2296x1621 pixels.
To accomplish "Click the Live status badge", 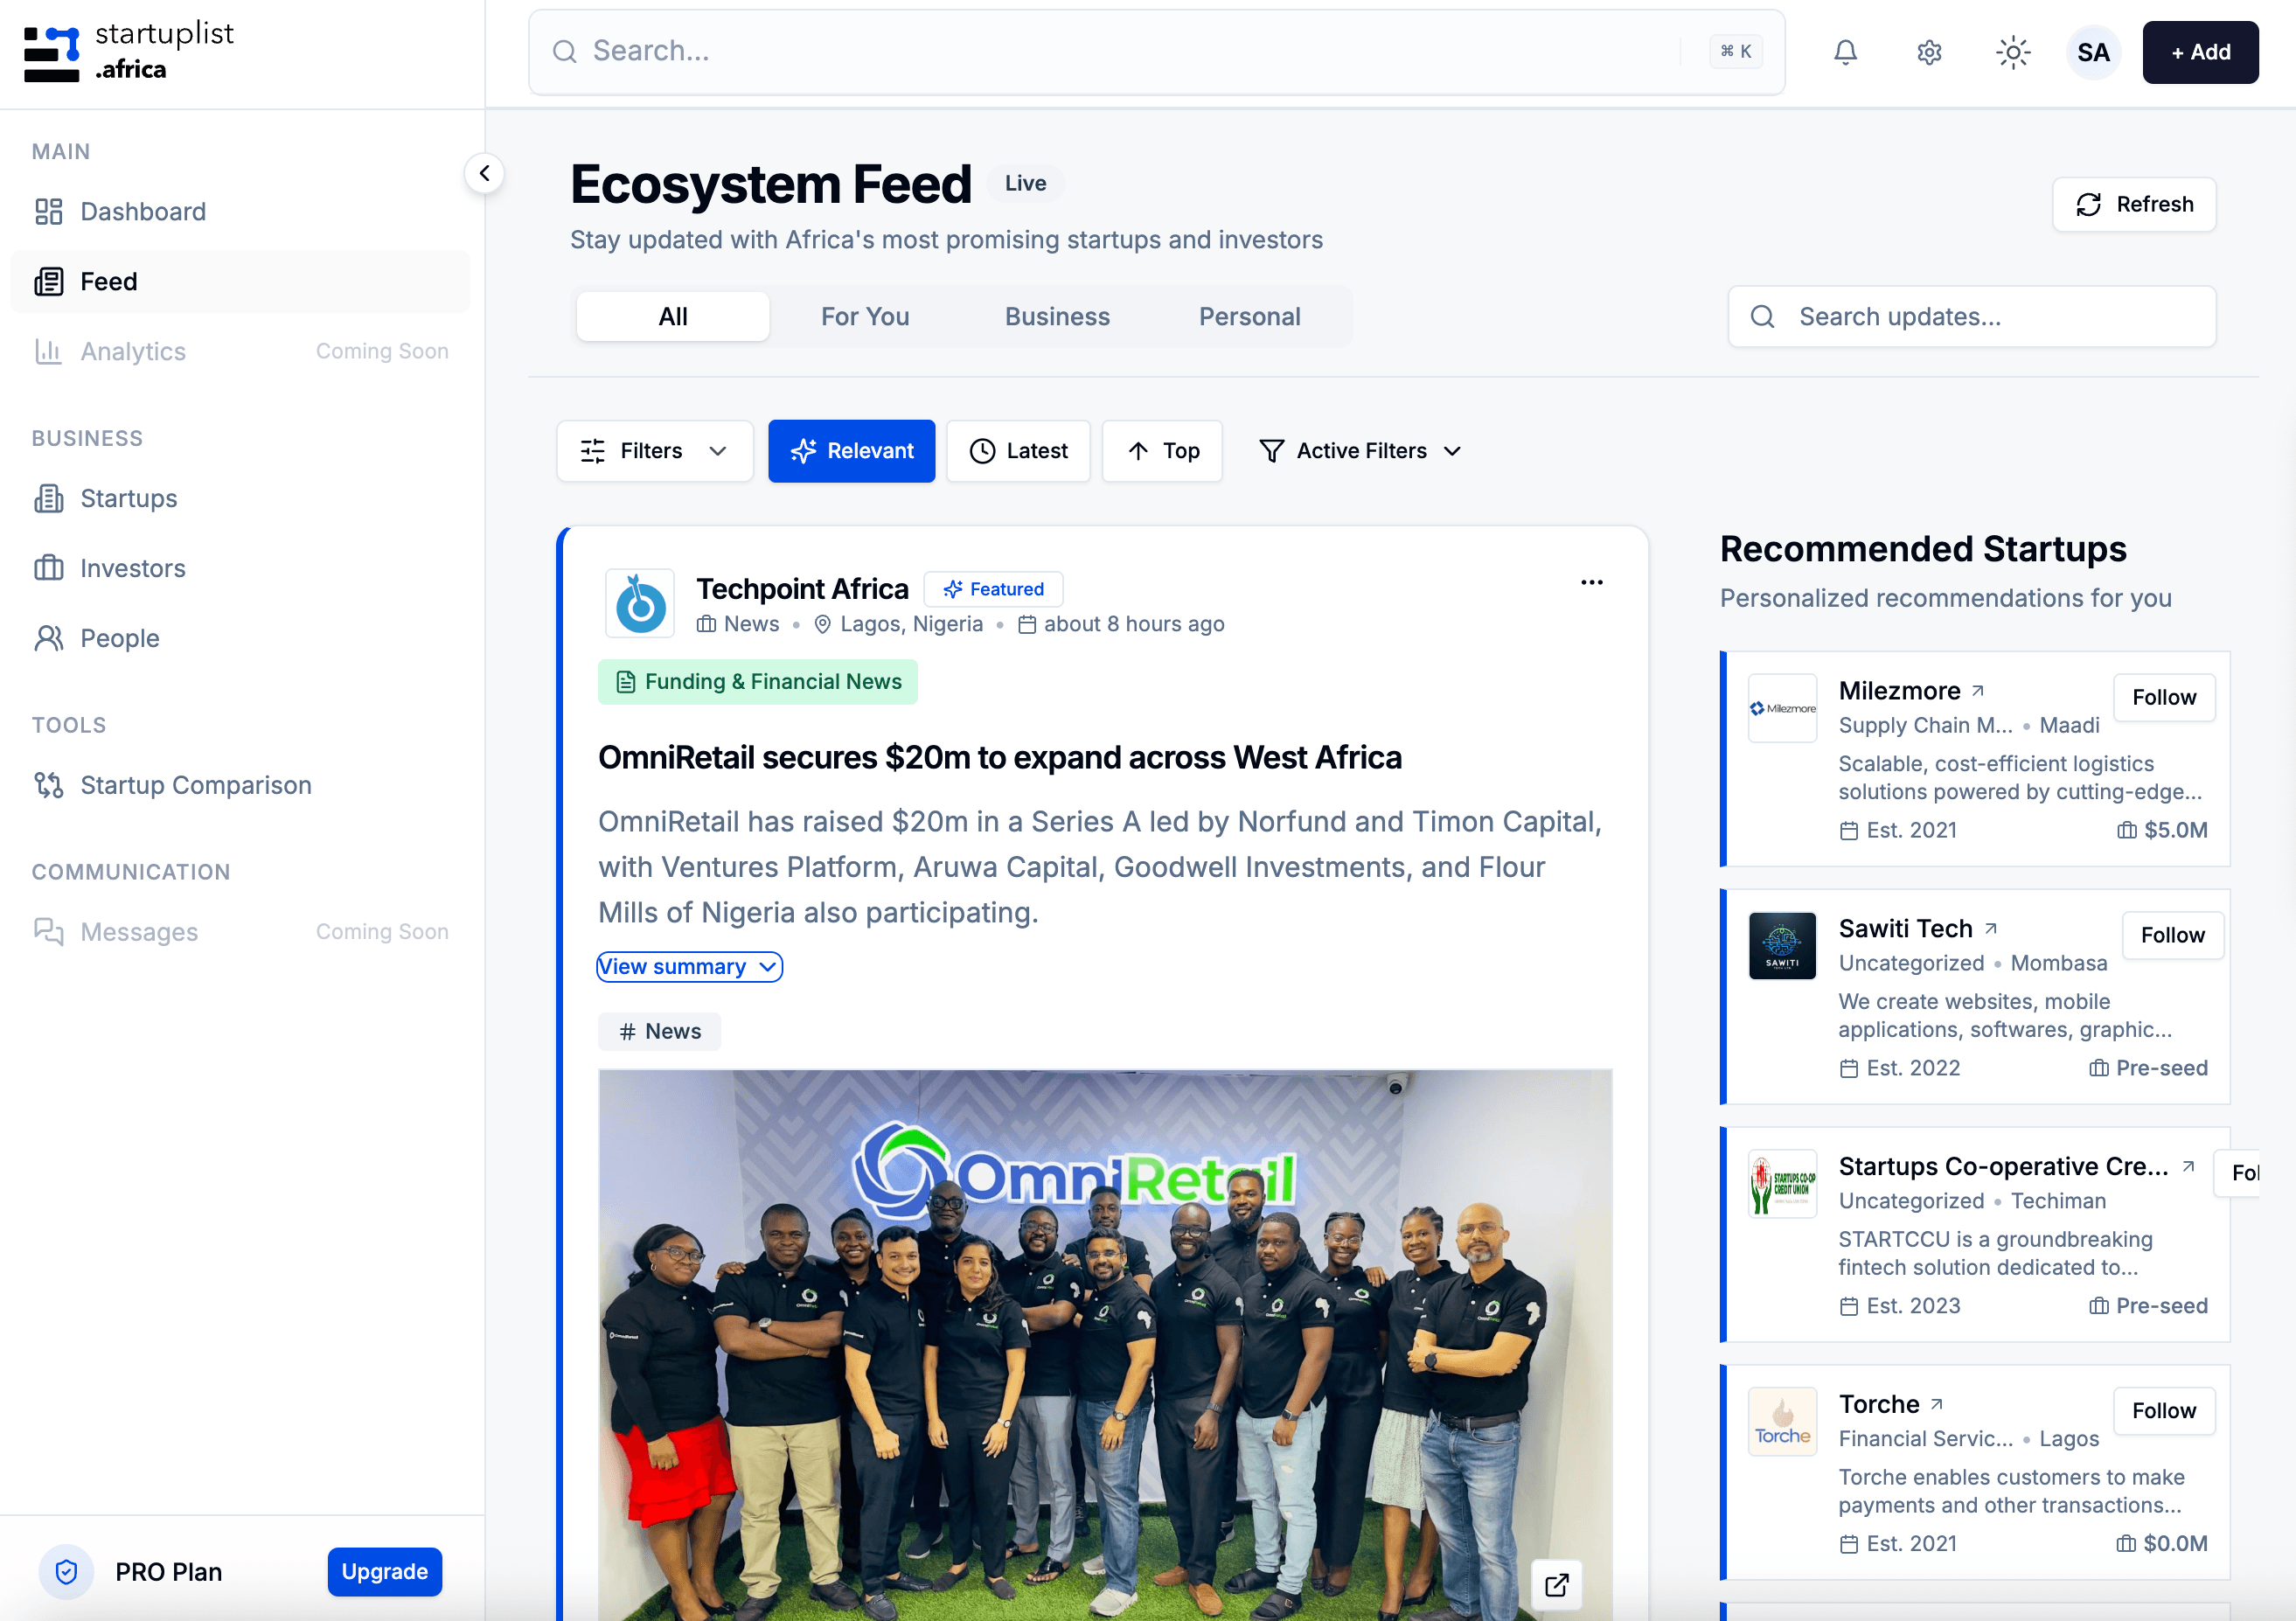I will point(1025,184).
